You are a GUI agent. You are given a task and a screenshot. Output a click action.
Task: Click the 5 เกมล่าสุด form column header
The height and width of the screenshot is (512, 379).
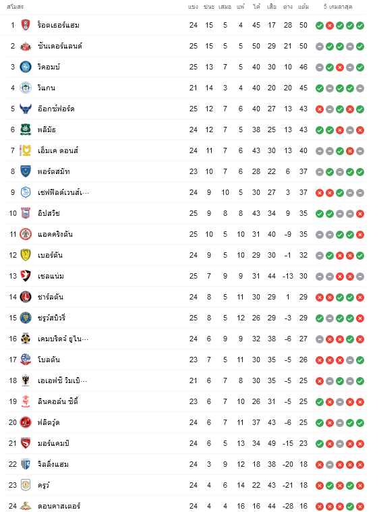pos(338,7)
